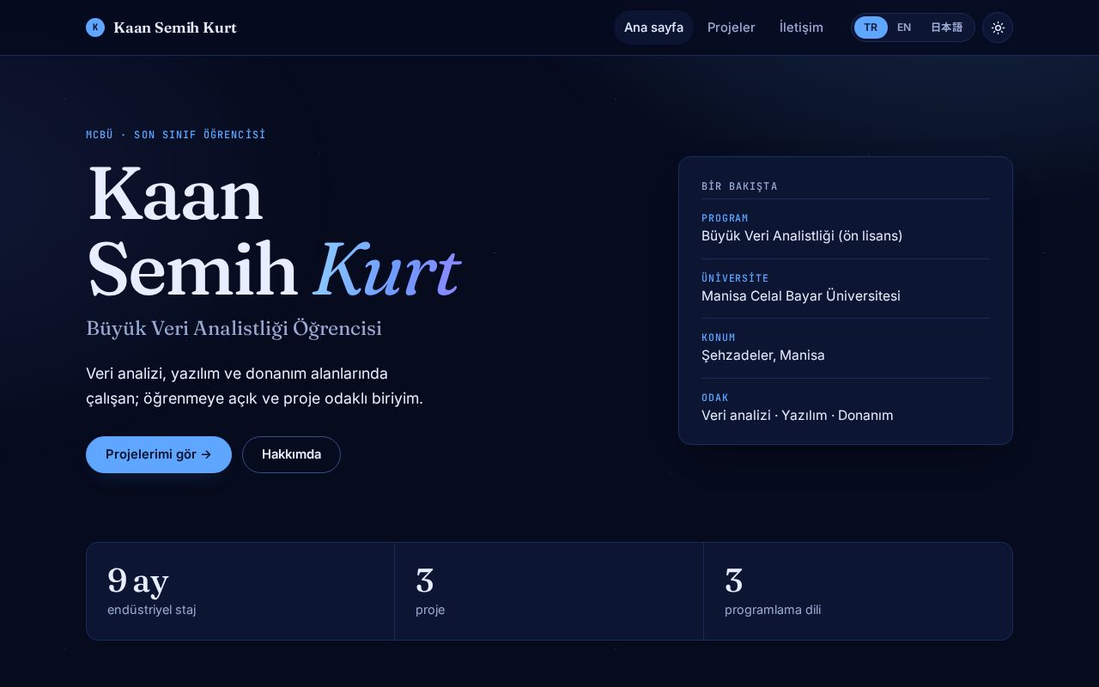Switch language to 日本語
The height and width of the screenshot is (687, 1099).
click(946, 27)
